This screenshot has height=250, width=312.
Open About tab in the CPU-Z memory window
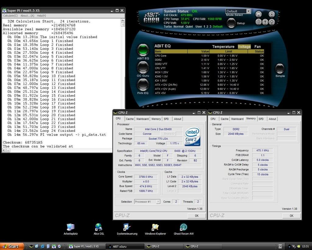(272, 119)
